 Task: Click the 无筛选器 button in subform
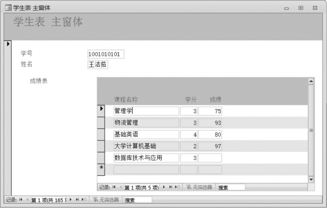(199, 187)
